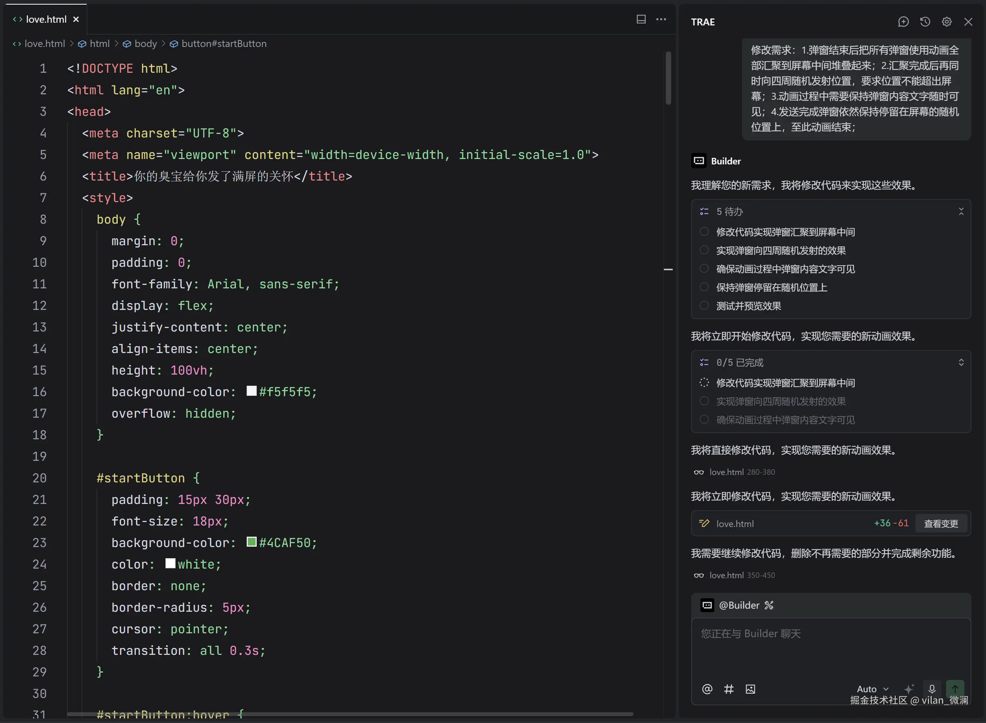The height and width of the screenshot is (723, 986).
Task: Click the microphone voice input icon
Action: coord(932,689)
